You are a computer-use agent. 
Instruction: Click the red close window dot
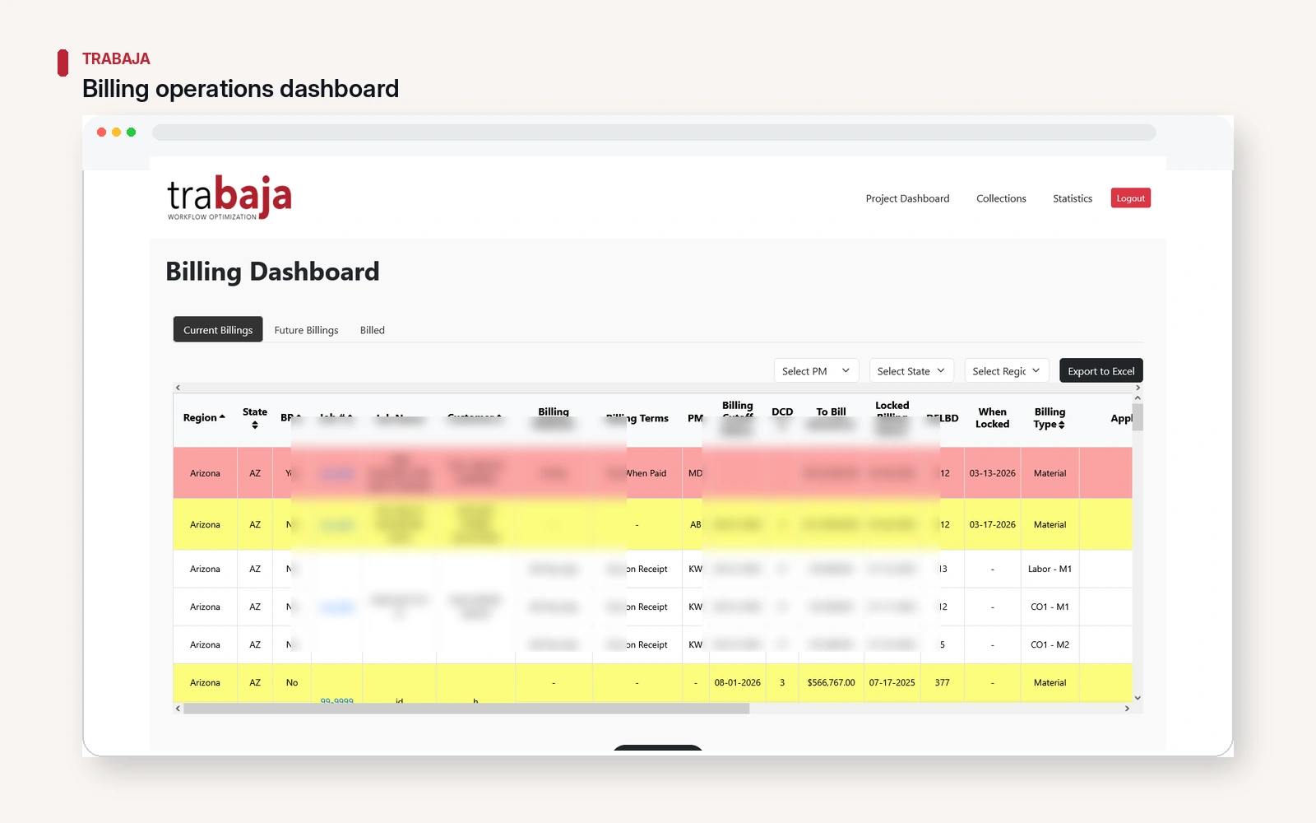pyautogui.click(x=101, y=133)
